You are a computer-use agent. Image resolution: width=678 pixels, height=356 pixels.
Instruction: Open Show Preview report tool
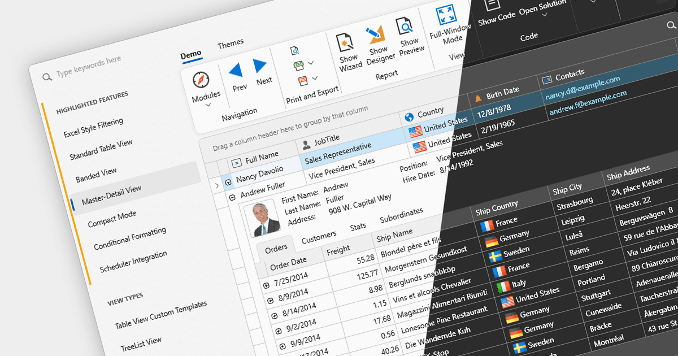click(x=405, y=27)
